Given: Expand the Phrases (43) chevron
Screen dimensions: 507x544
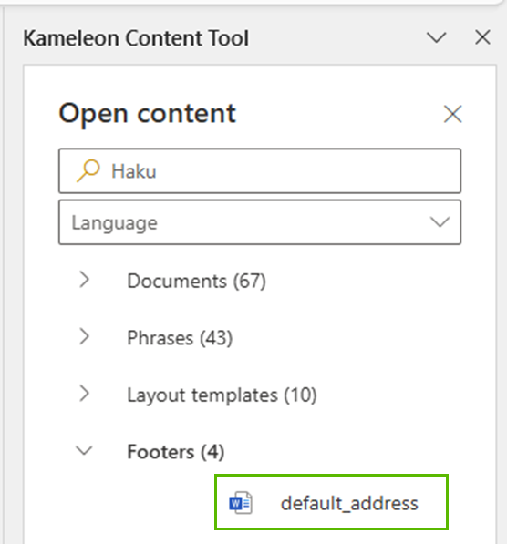Looking at the screenshot, I should pos(85,336).
